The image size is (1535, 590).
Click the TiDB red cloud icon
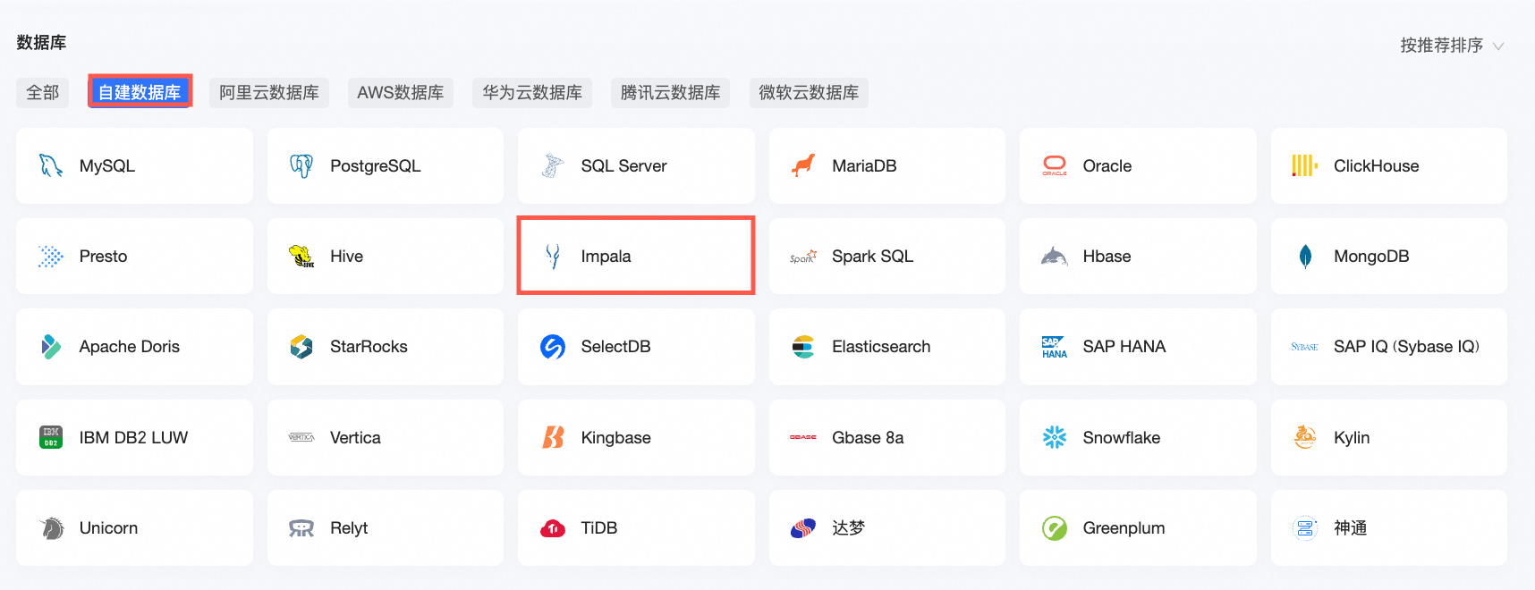[x=553, y=528]
